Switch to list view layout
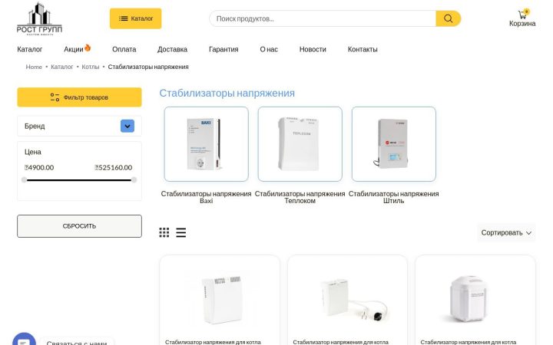The height and width of the screenshot is (345, 553). (181, 232)
